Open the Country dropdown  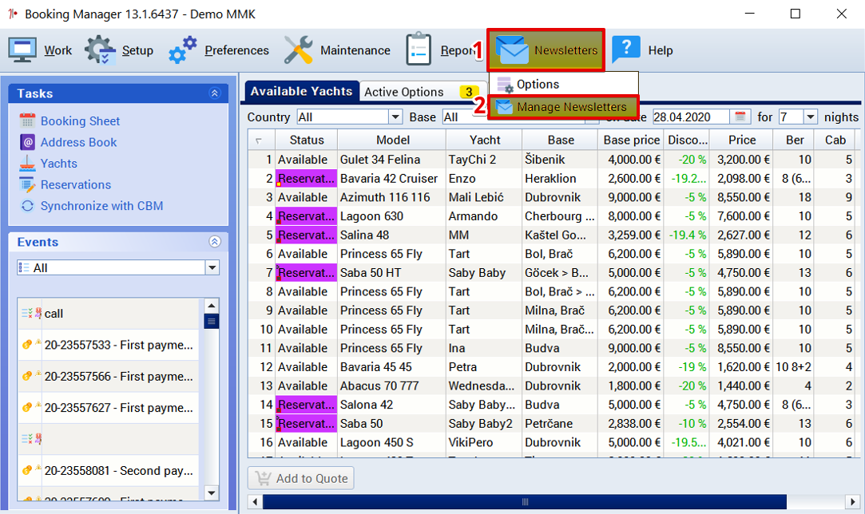[395, 117]
